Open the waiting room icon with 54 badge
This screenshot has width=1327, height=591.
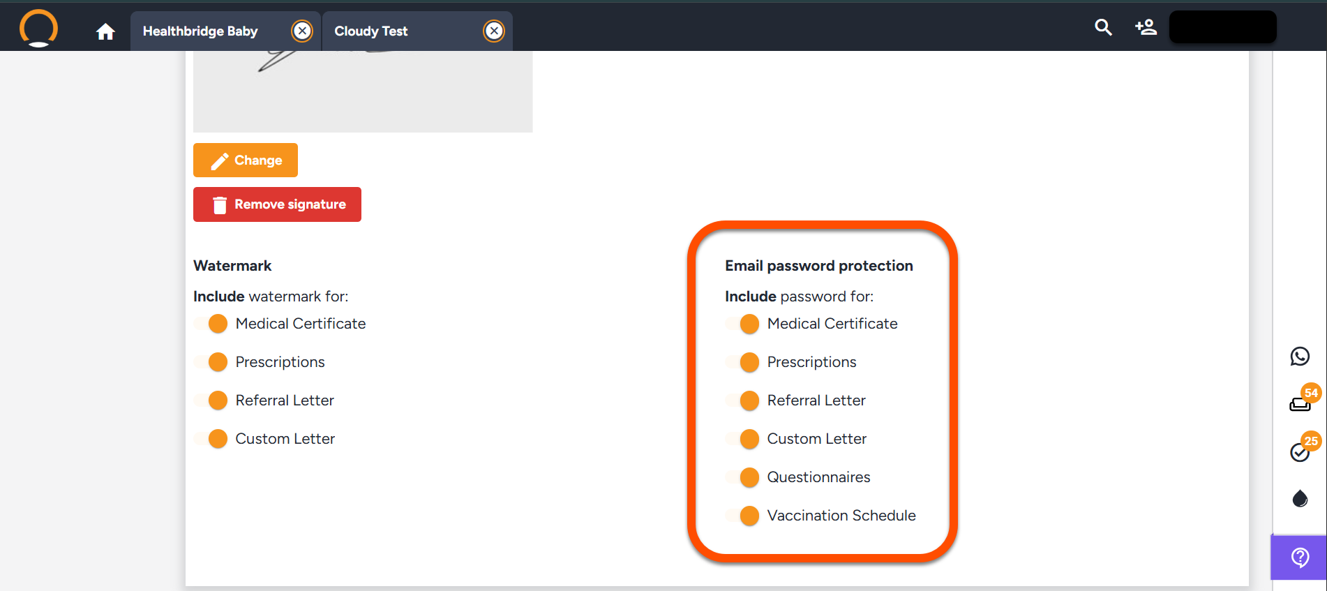pos(1300,403)
